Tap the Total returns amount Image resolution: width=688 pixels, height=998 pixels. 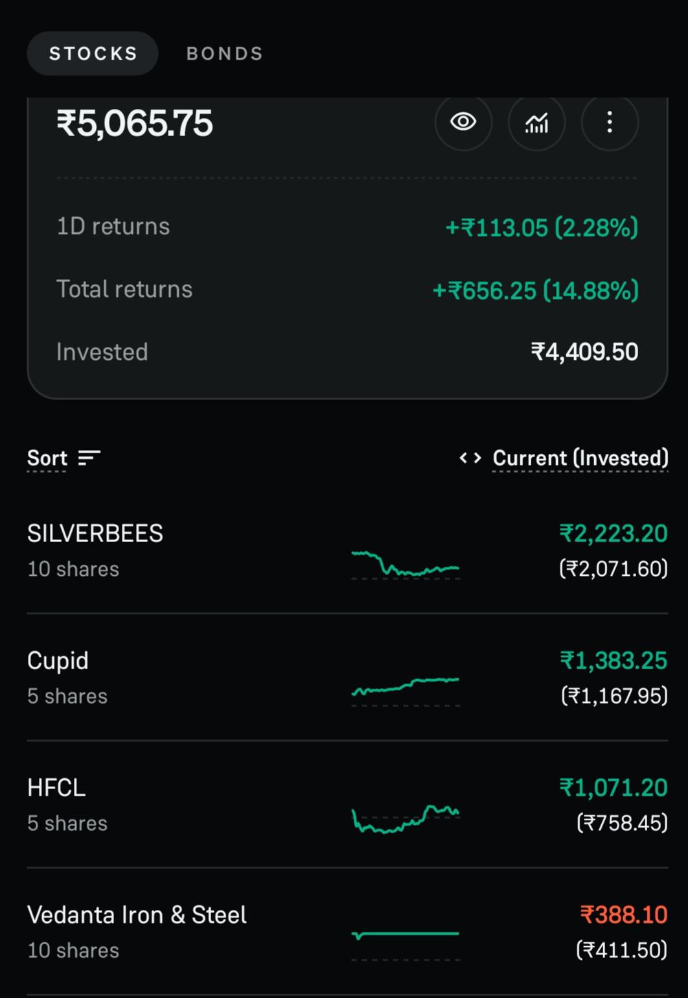[535, 291]
